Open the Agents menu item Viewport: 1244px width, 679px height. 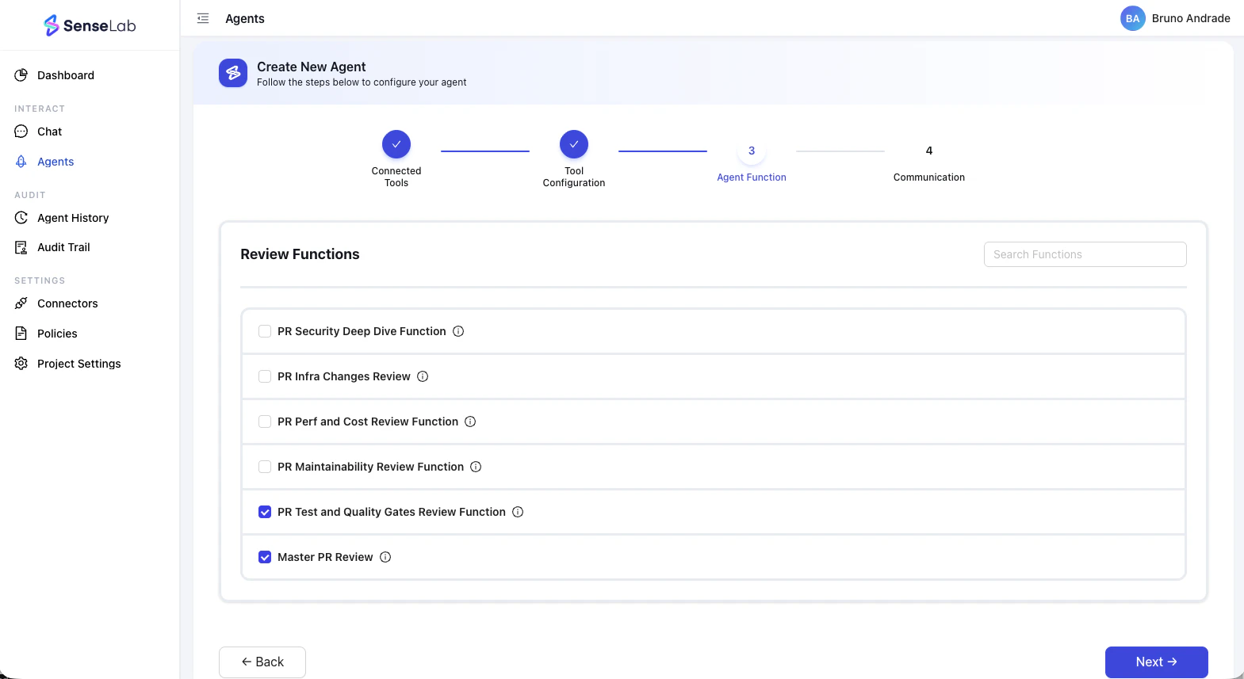tap(90, 162)
